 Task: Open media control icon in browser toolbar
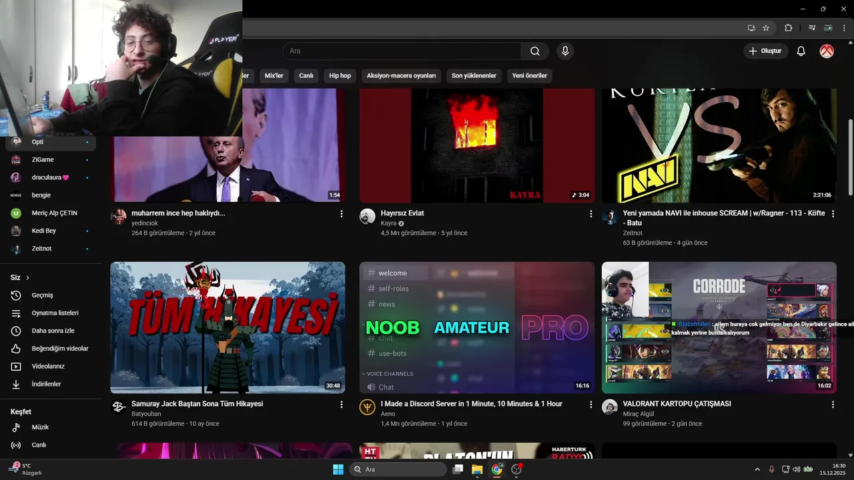[812, 28]
